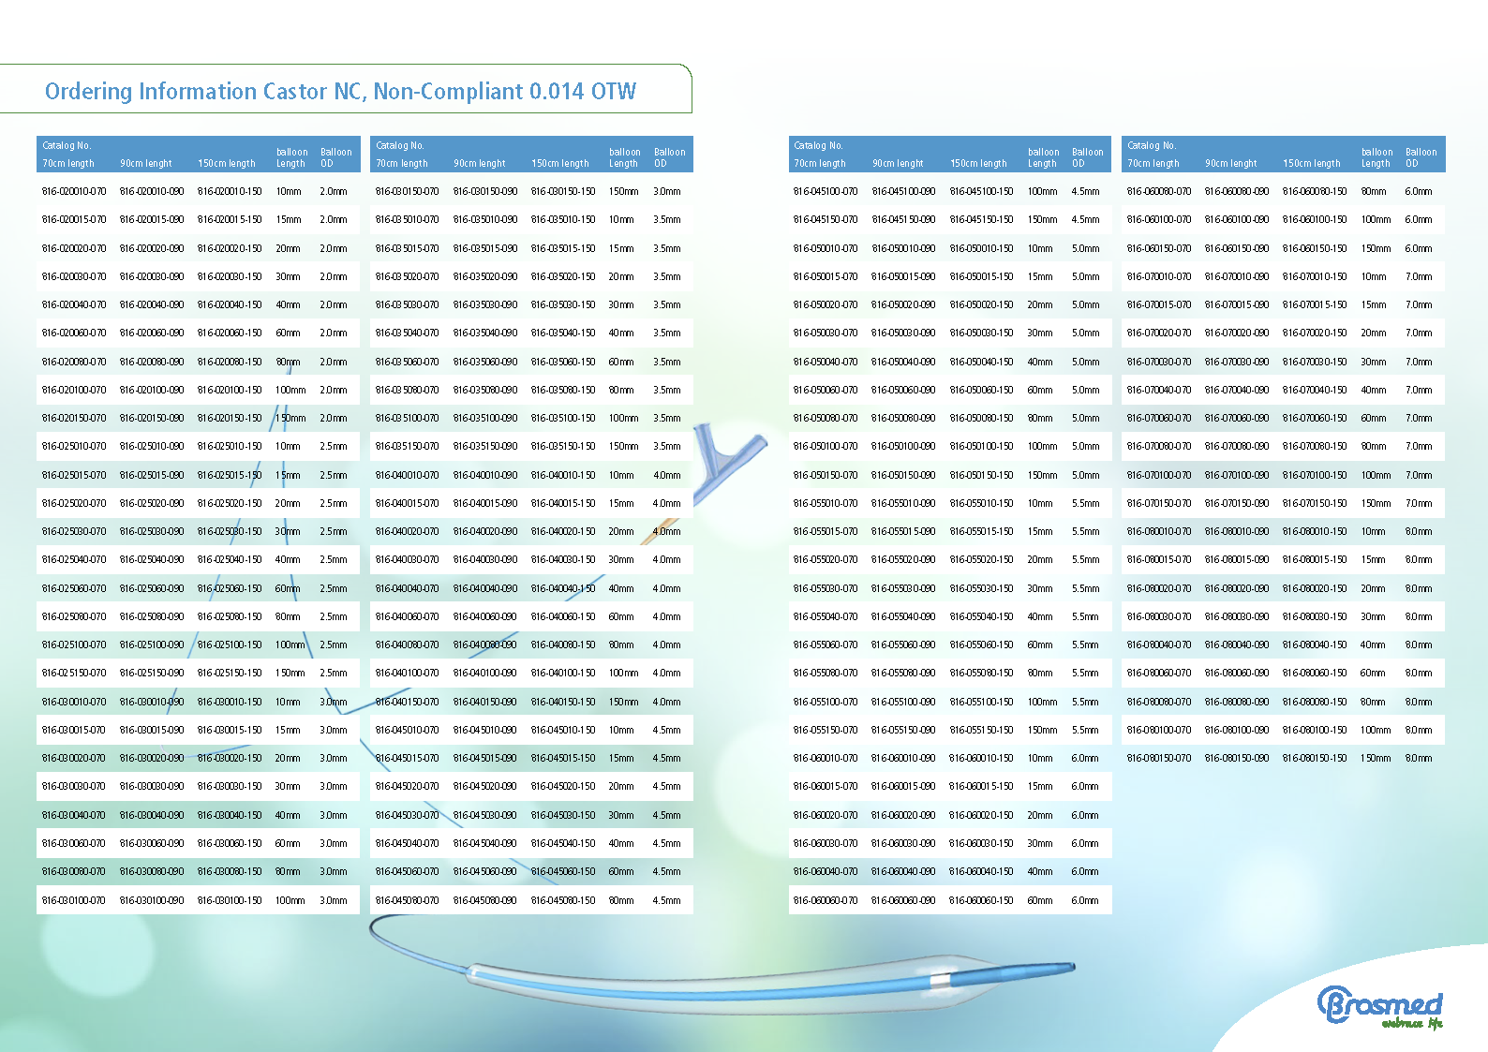Select catalog number 816-080150-150

(1315, 758)
